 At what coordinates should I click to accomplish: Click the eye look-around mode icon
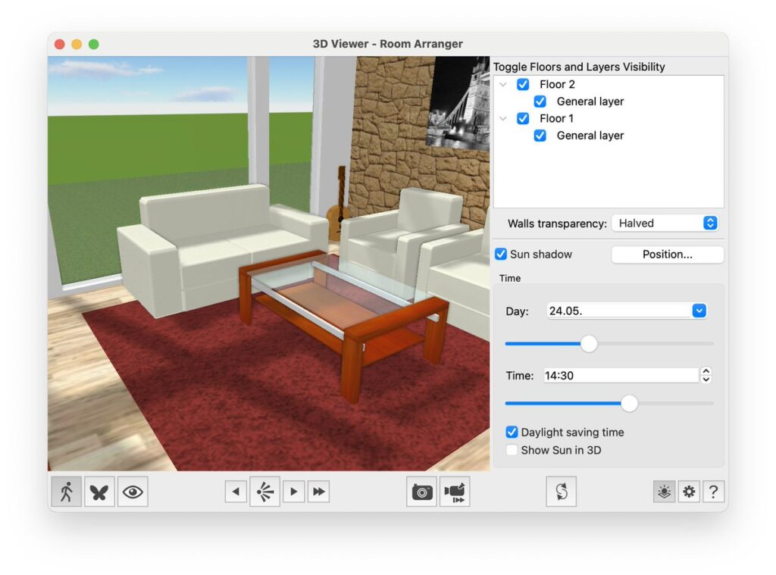coord(133,492)
